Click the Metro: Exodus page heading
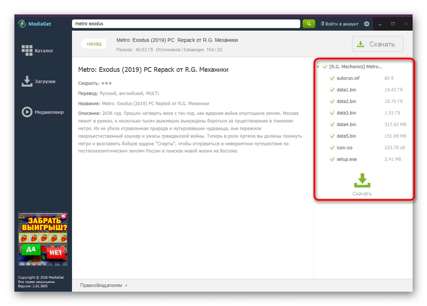427x306 pixels. (153, 70)
